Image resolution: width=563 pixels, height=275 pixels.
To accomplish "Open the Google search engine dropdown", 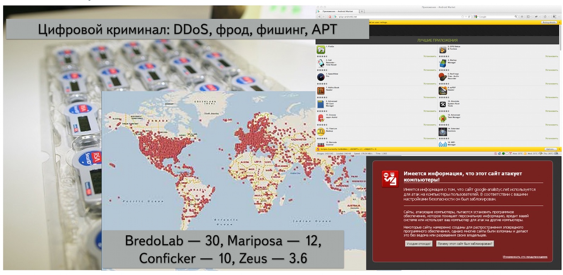I will [478, 17].
